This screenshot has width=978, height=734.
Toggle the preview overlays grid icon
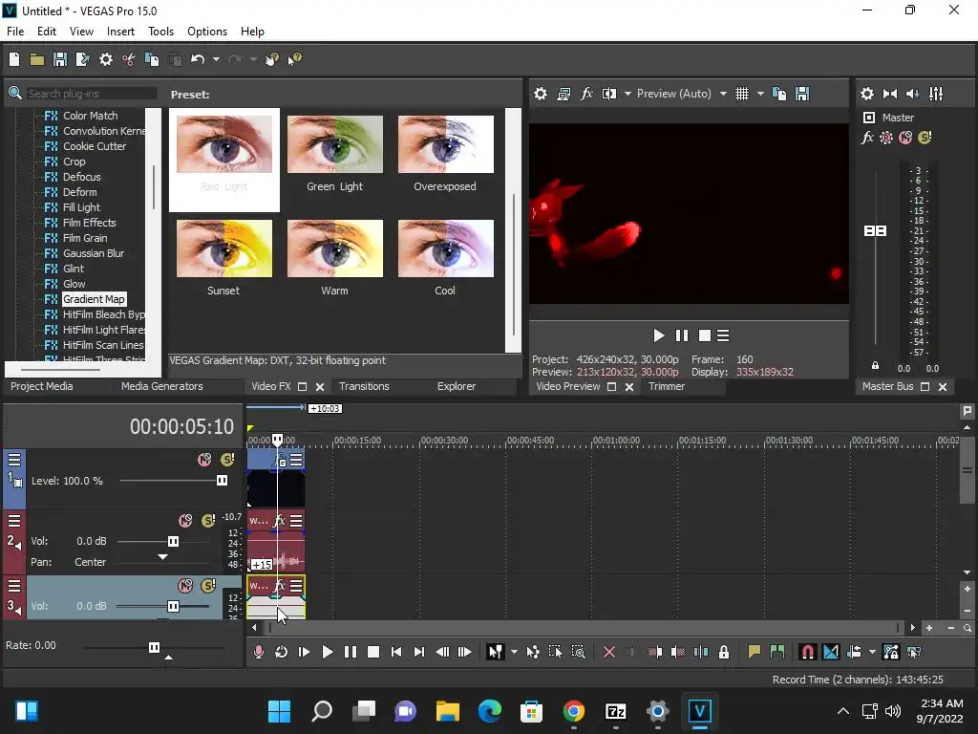click(x=741, y=94)
